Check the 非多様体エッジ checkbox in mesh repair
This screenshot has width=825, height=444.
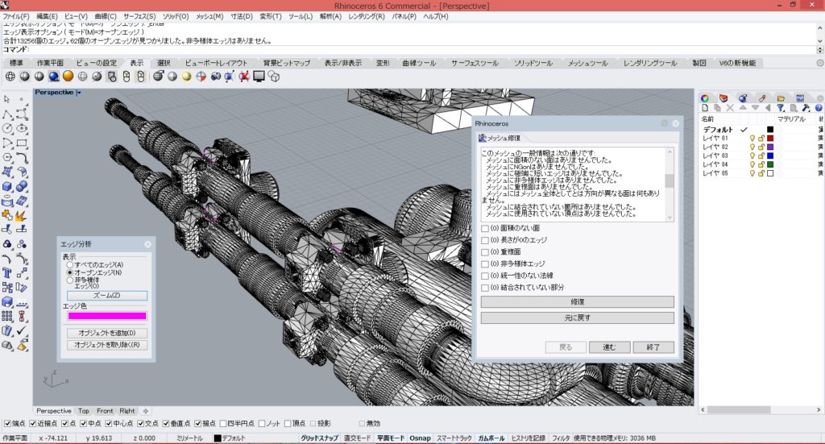(x=485, y=263)
